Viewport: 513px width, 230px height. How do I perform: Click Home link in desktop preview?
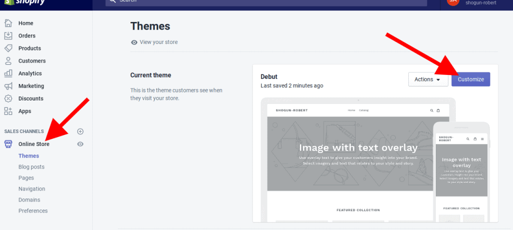351,110
